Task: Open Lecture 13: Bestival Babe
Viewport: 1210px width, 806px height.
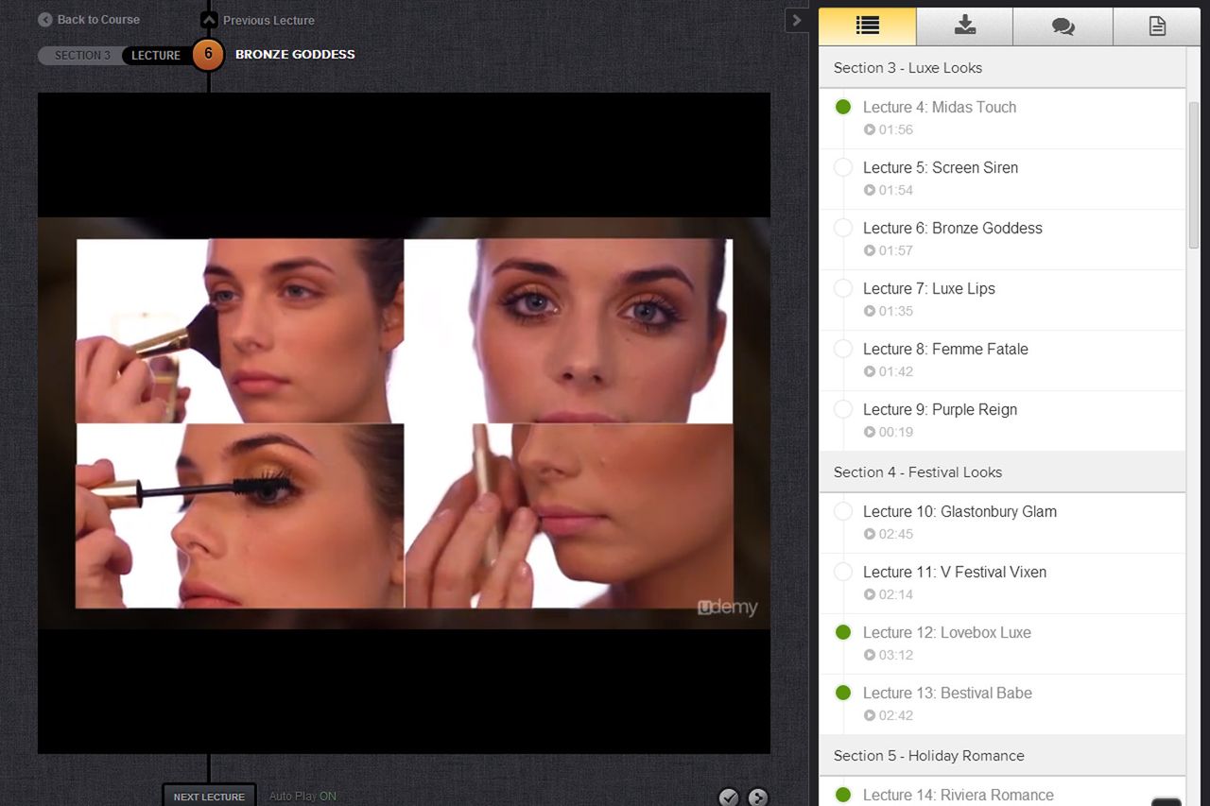Action: coord(947,693)
